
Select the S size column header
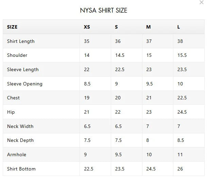tap(116, 27)
